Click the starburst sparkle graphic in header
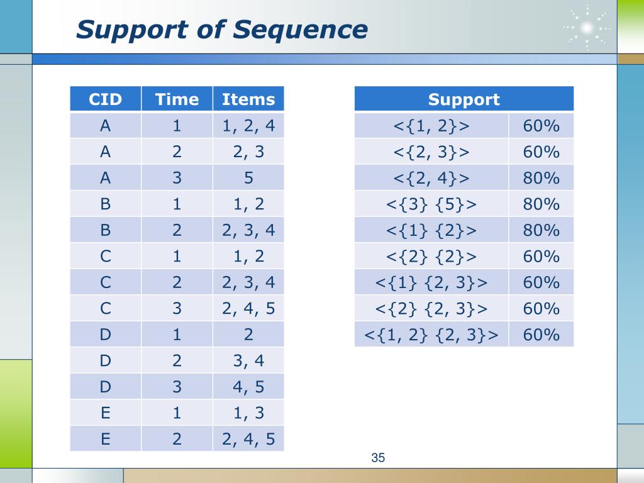Image resolution: width=644 pixels, height=483 pixels. pos(587,28)
